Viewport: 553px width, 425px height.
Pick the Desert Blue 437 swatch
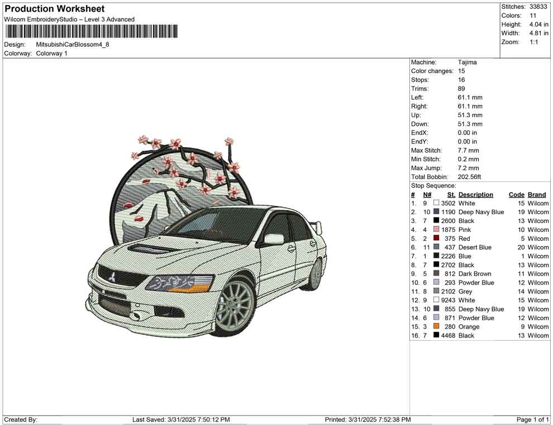click(x=436, y=247)
